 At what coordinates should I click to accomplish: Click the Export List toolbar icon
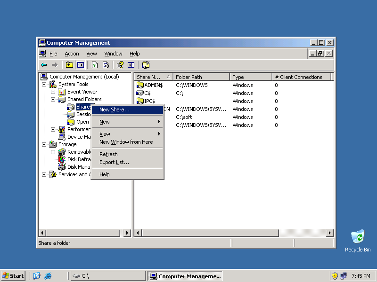pos(106,65)
